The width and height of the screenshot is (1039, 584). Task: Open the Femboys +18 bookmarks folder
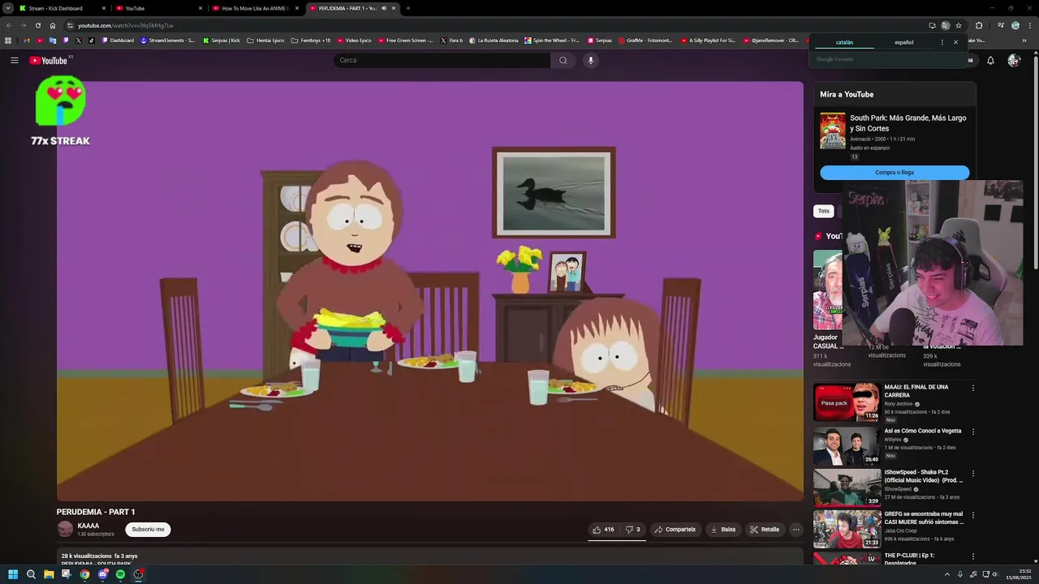pos(312,41)
